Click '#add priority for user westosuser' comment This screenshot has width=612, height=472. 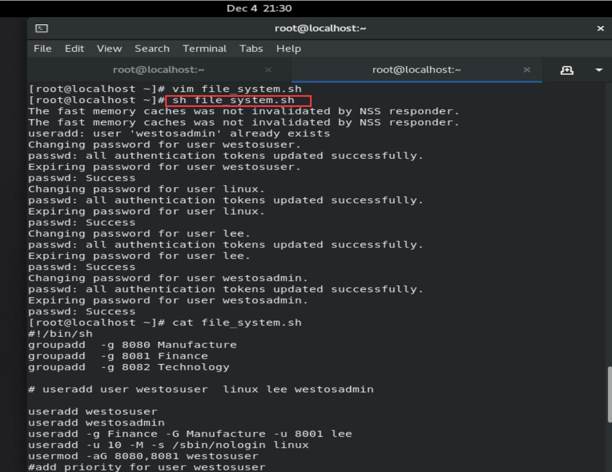point(147,467)
